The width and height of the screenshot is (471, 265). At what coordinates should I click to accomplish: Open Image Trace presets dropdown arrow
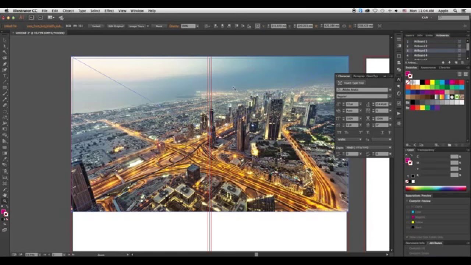148,26
